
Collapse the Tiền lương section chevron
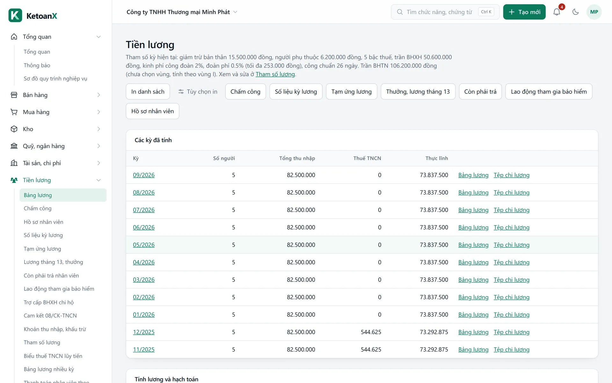click(98, 180)
